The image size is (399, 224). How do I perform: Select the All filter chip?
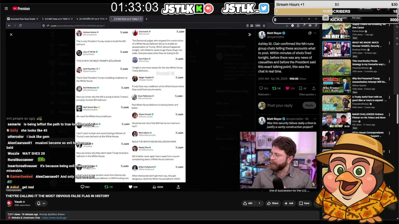pos(325,18)
